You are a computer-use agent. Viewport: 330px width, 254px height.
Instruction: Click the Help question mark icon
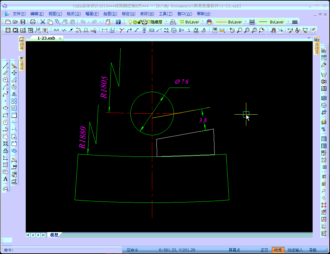tap(118, 22)
